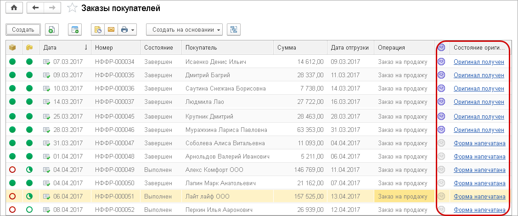Click the send by email envelope icon

pos(111,30)
